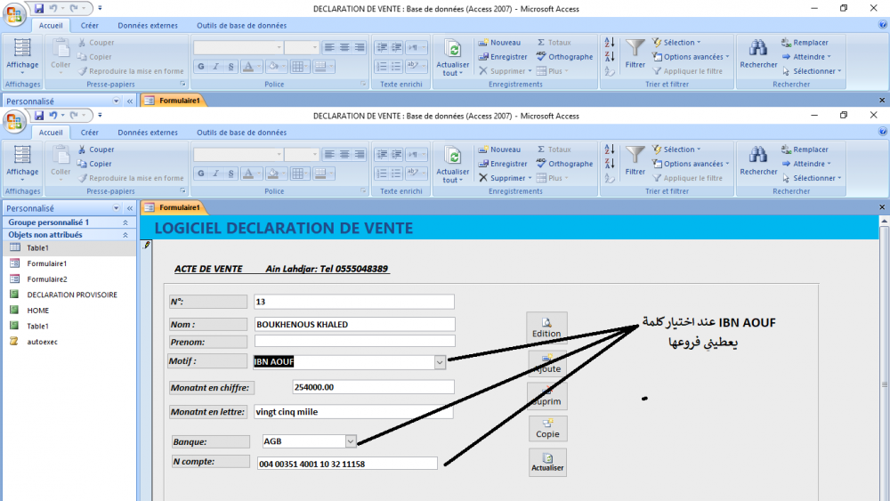Screen dimensions: 890x501
Task: Click Orthographe (spell check) in the front window's ribbon
Action: (565, 164)
